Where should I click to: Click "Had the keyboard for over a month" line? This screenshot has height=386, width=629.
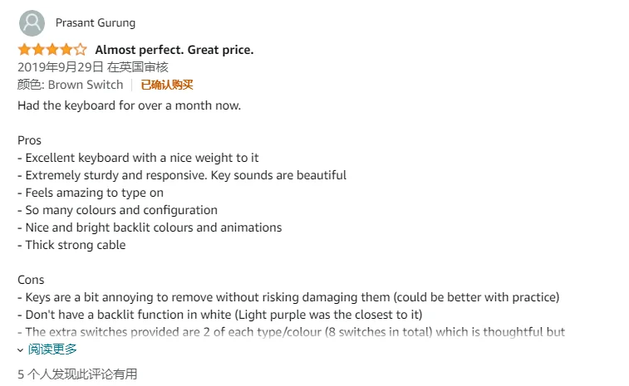click(x=129, y=105)
